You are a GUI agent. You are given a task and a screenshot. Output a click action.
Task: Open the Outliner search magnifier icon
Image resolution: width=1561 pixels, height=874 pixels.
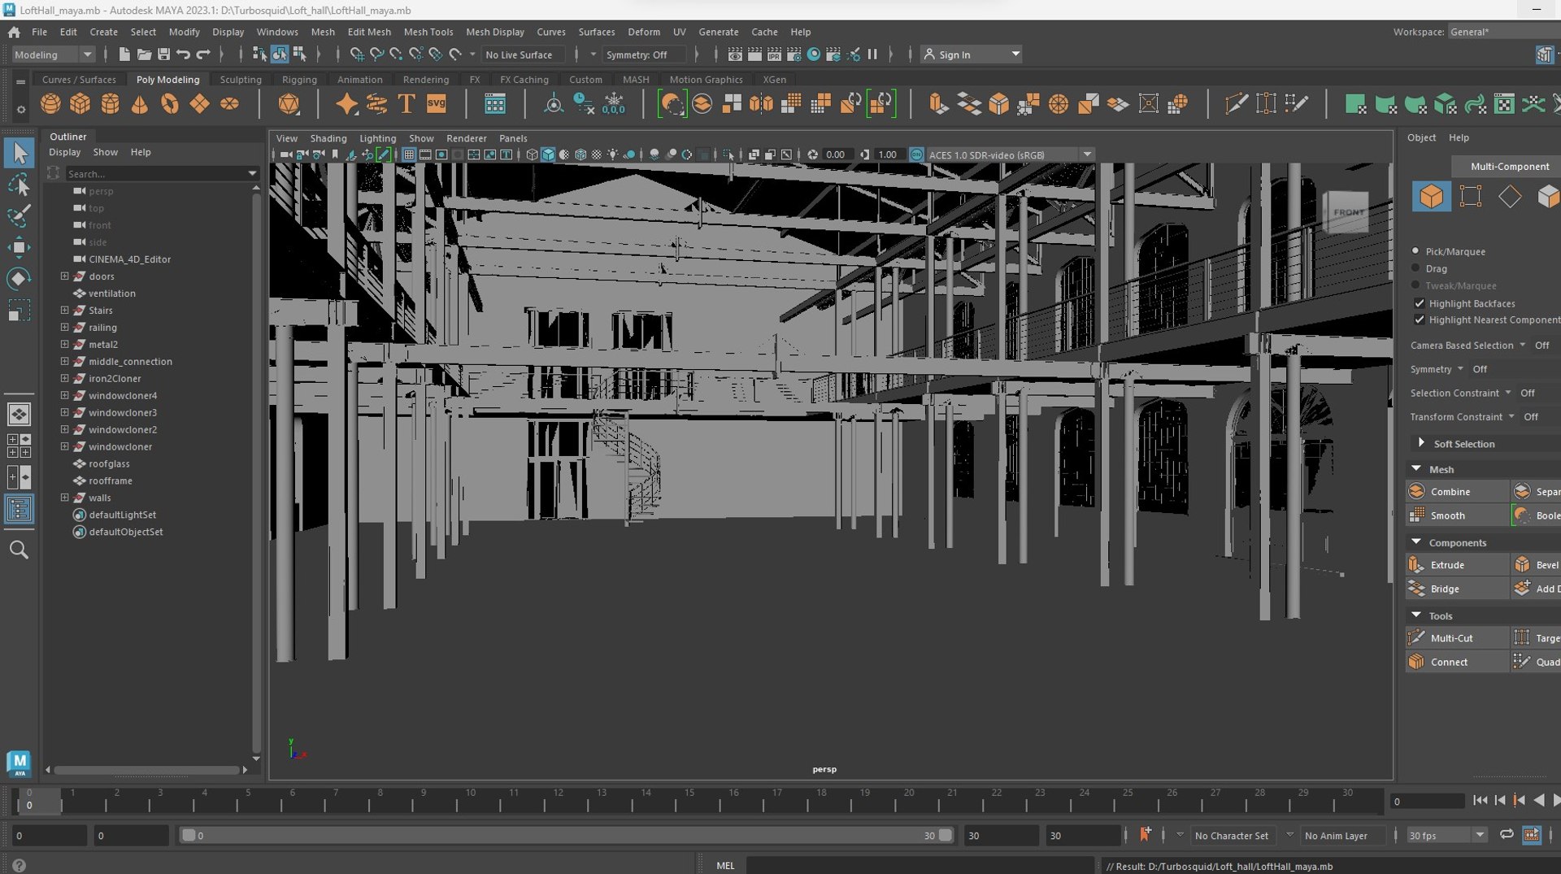[x=19, y=550]
